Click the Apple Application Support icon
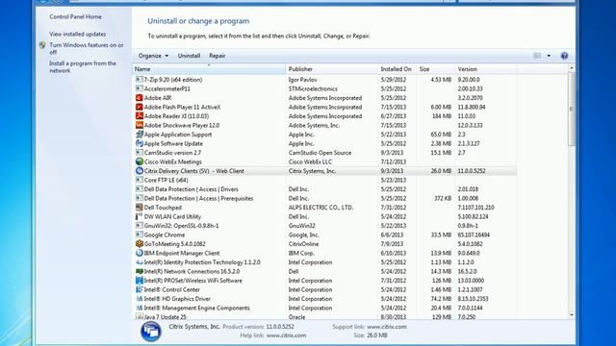Screen dimensions: 616x346 [139, 135]
